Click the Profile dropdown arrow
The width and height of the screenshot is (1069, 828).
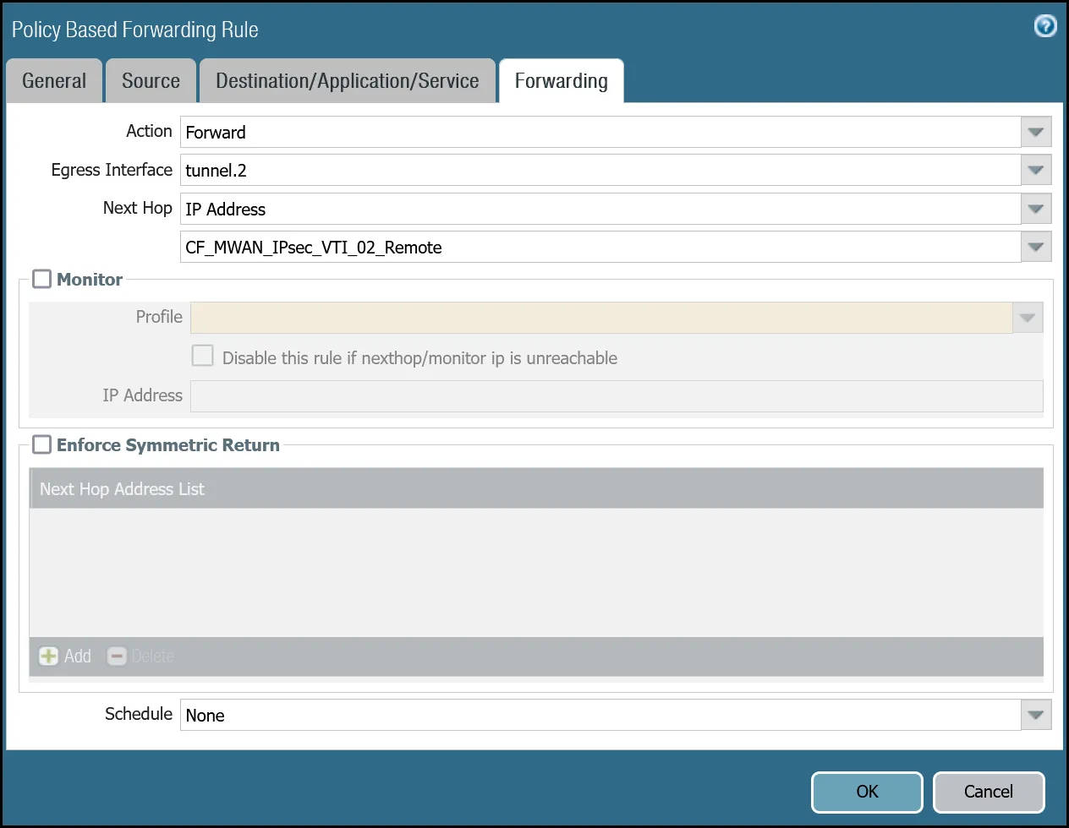(1027, 318)
